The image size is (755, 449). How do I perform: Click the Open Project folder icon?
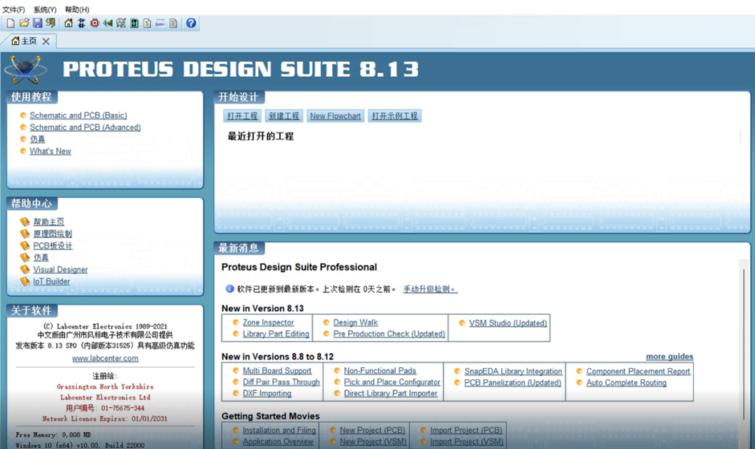[x=24, y=23]
